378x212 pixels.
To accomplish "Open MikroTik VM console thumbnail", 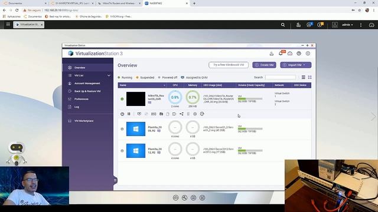I will [x=136, y=99].
